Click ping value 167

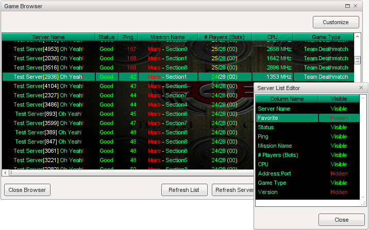(x=131, y=49)
